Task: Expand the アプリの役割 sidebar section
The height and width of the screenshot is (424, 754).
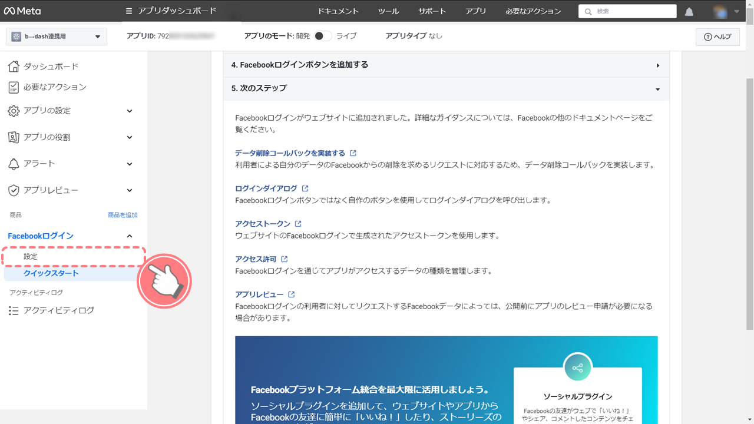Action: pyautogui.click(x=130, y=137)
